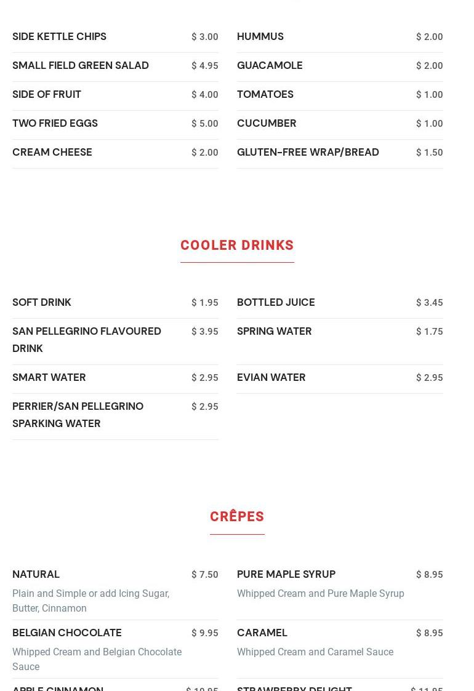Select the EVIAN WATER item
This screenshot has width=474, height=691.
coord(271,378)
